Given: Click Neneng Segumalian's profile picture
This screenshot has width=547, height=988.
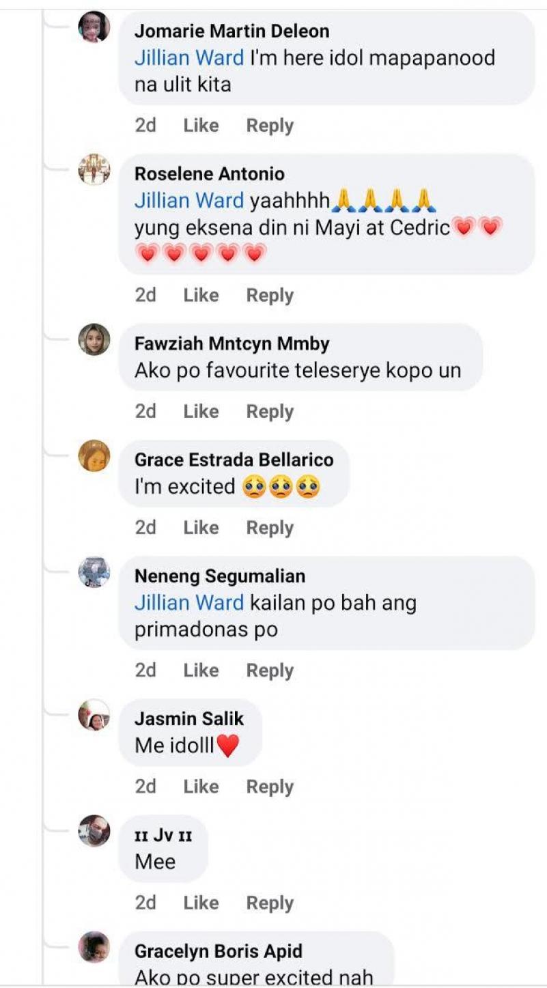Looking at the screenshot, I should [94, 571].
